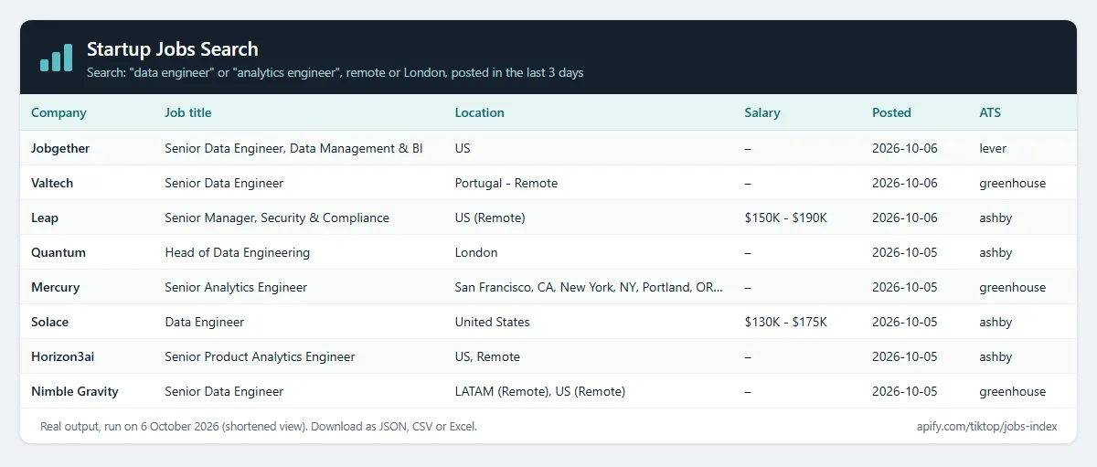The width and height of the screenshot is (1097, 467).
Task: Click the lever ATS value
Action: [x=993, y=148]
